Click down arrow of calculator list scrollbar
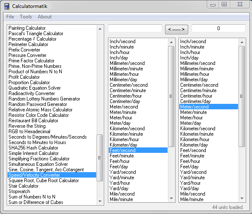252x214 pixels. (x=100, y=201)
